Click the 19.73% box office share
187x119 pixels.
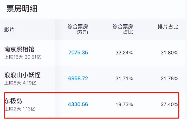click(x=124, y=104)
